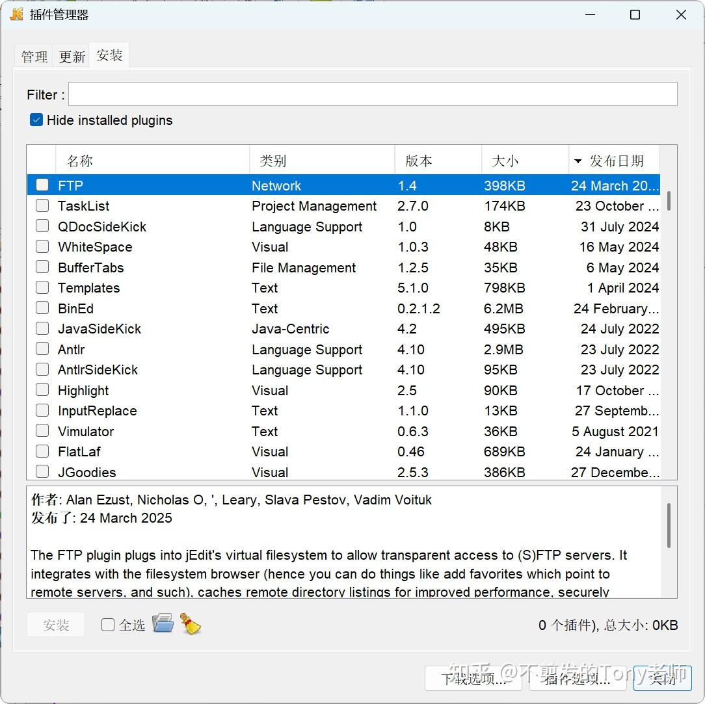Click the 0 个插件 total size status text
Viewport: 705px width, 704px height.
608,625
